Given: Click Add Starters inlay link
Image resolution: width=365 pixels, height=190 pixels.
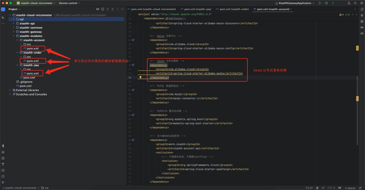Looking at the screenshot, I should click(x=175, y=19).
